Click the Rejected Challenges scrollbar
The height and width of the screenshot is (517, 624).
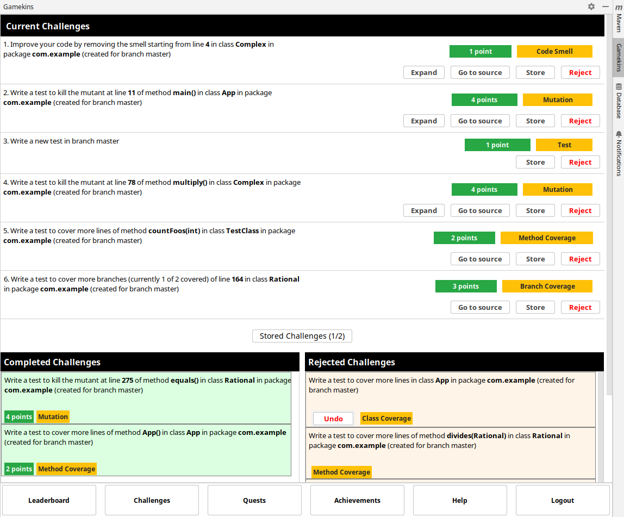[600, 424]
